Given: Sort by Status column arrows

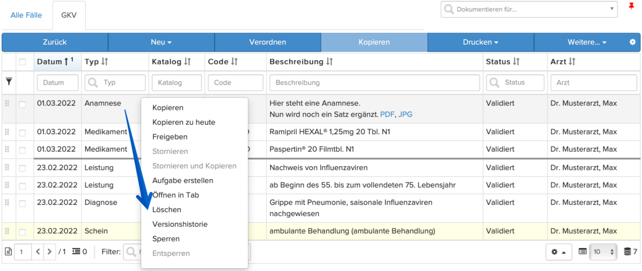Looking at the screenshot, I should (x=516, y=62).
